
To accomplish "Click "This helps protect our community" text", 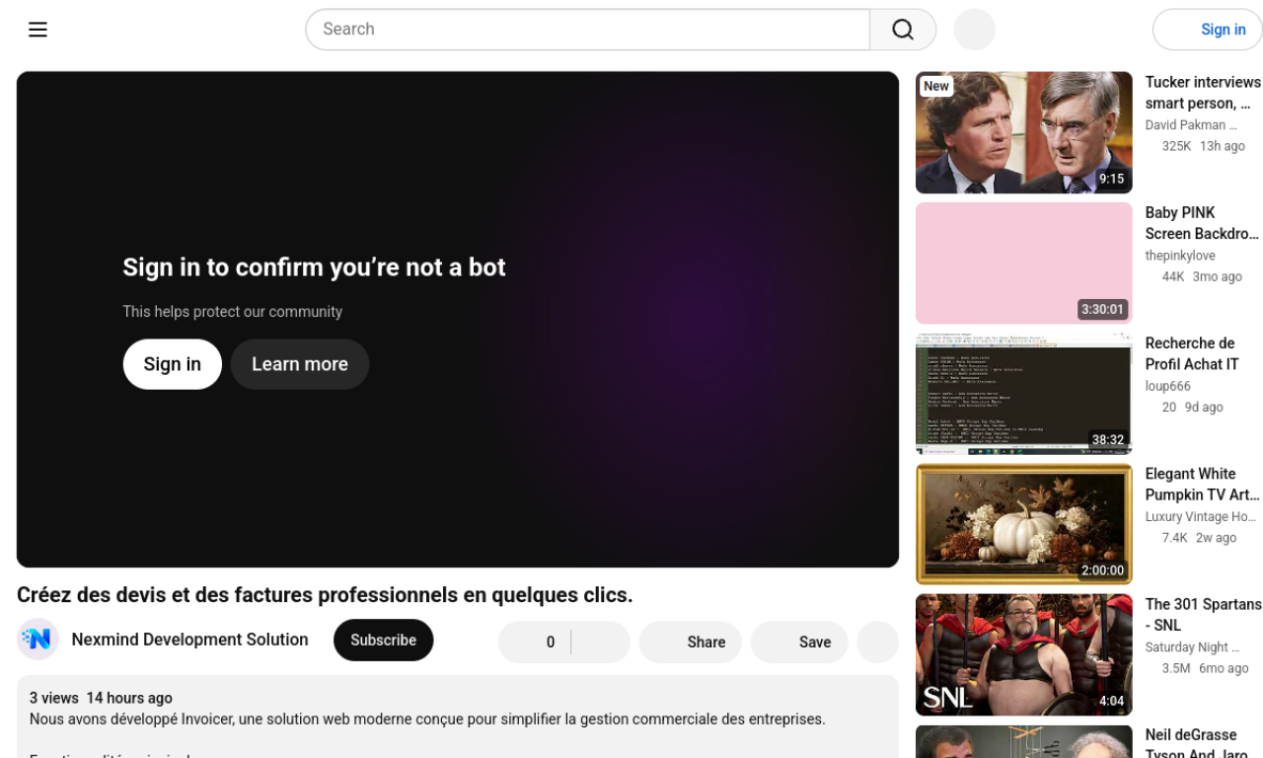I will coord(233,312).
